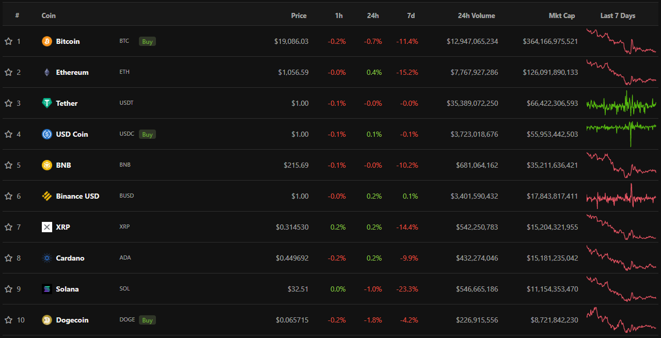Open the Cardano coin name link
The width and height of the screenshot is (661, 338).
point(70,258)
